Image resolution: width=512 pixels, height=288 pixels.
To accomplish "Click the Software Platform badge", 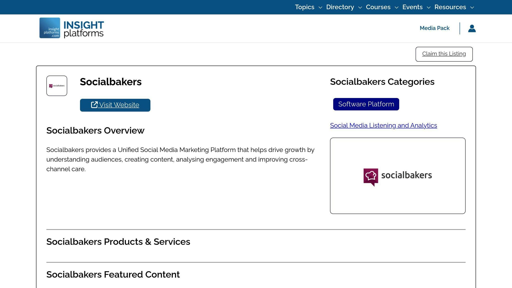I will click(x=366, y=104).
